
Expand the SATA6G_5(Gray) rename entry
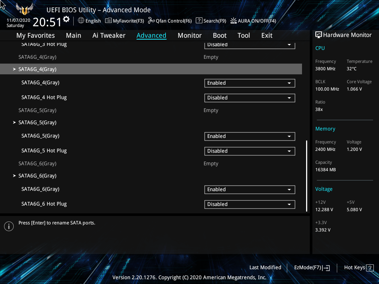[37, 122]
